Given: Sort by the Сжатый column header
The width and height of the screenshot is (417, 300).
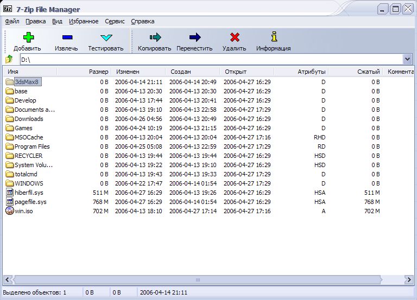Looking at the screenshot, I should pyautogui.click(x=356, y=72).
